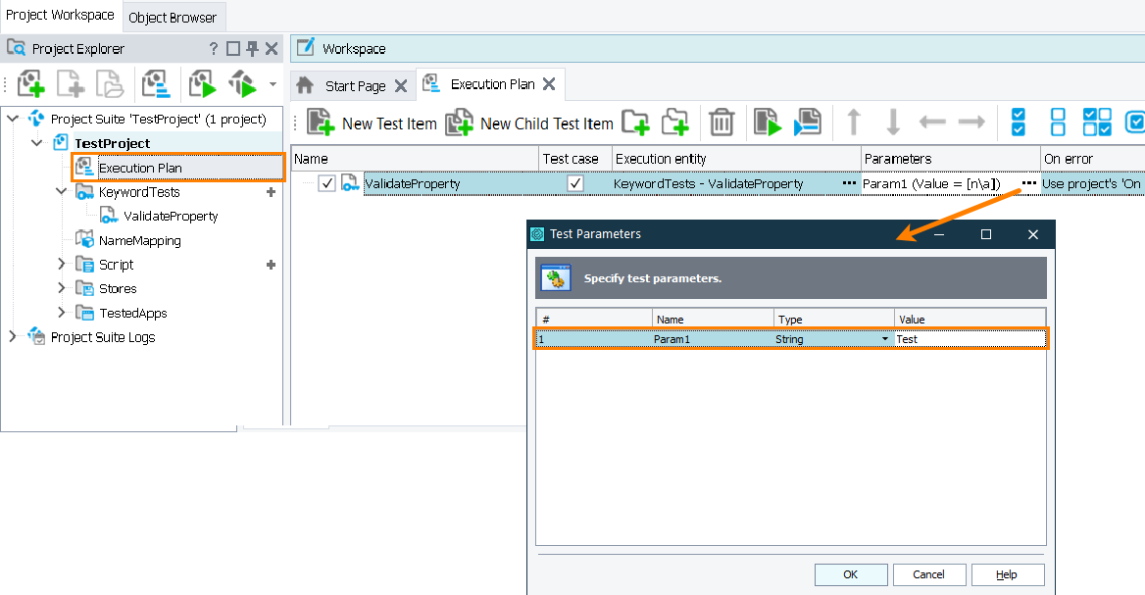The height and width of the screenshot is (595, 1145).
Task: Collapse the KeywordTests tree node
Action: (x=61, y=192)
